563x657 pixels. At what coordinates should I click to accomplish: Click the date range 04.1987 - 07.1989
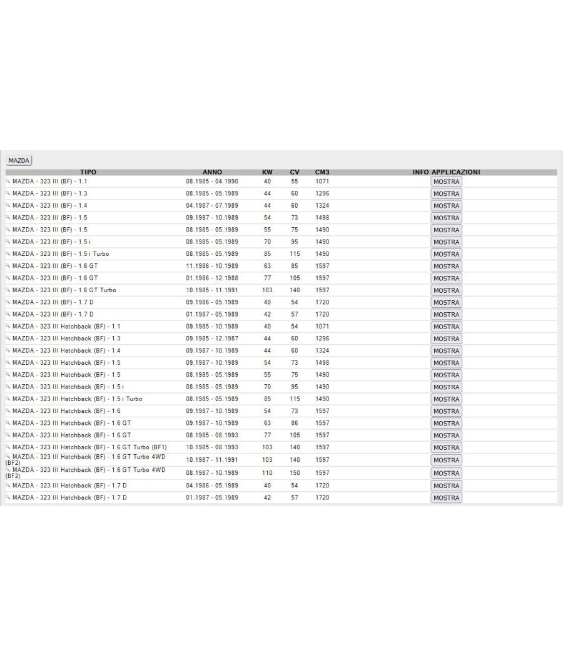pyautogui.click(x=212, y=206)
